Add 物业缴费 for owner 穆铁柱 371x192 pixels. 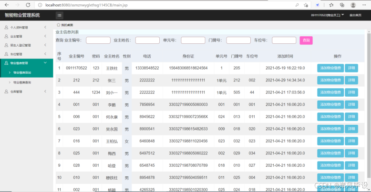(330, 178)
